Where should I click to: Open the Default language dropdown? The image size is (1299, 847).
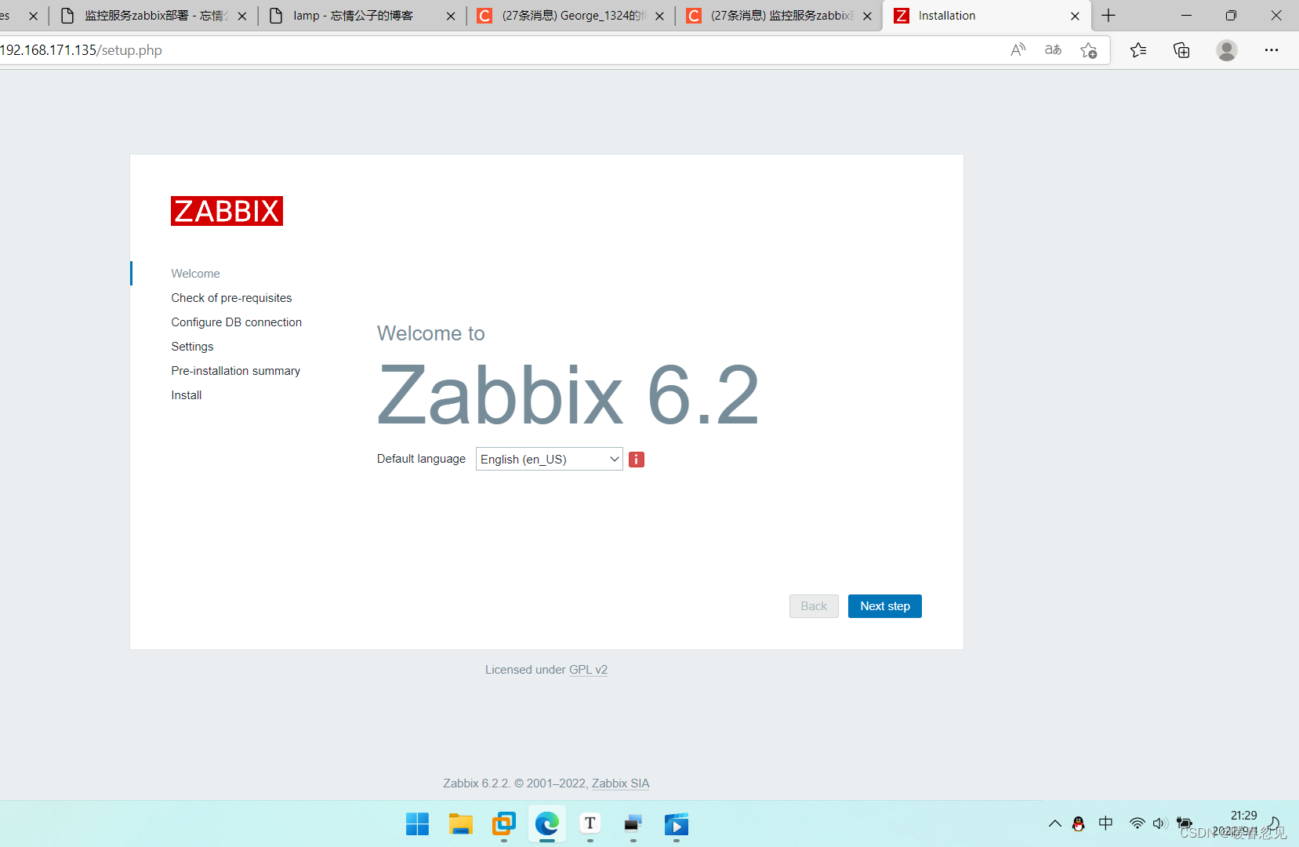[549, 460]
